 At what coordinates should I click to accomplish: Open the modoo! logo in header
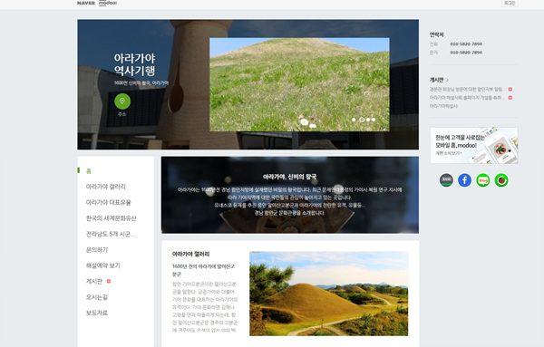point(108,3)
